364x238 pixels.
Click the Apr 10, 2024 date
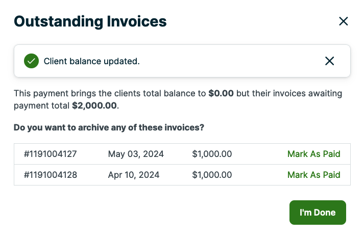(x=134, y=175)
